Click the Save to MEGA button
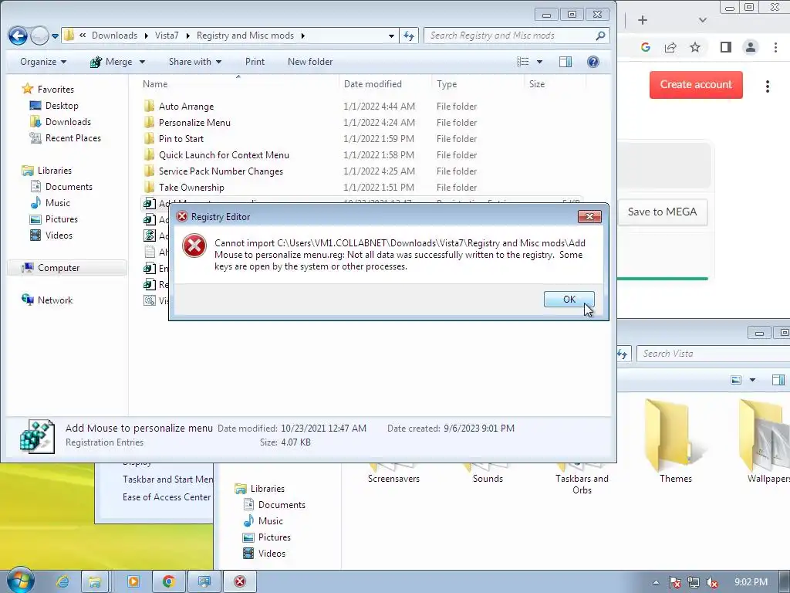This screenshot has width=790, height=593. [x=662, y=212]
